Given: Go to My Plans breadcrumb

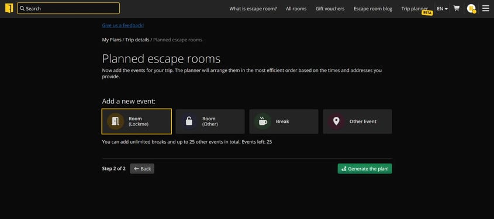Looking at the screenshot, I should pyautogui.click(x=112, y=40).
